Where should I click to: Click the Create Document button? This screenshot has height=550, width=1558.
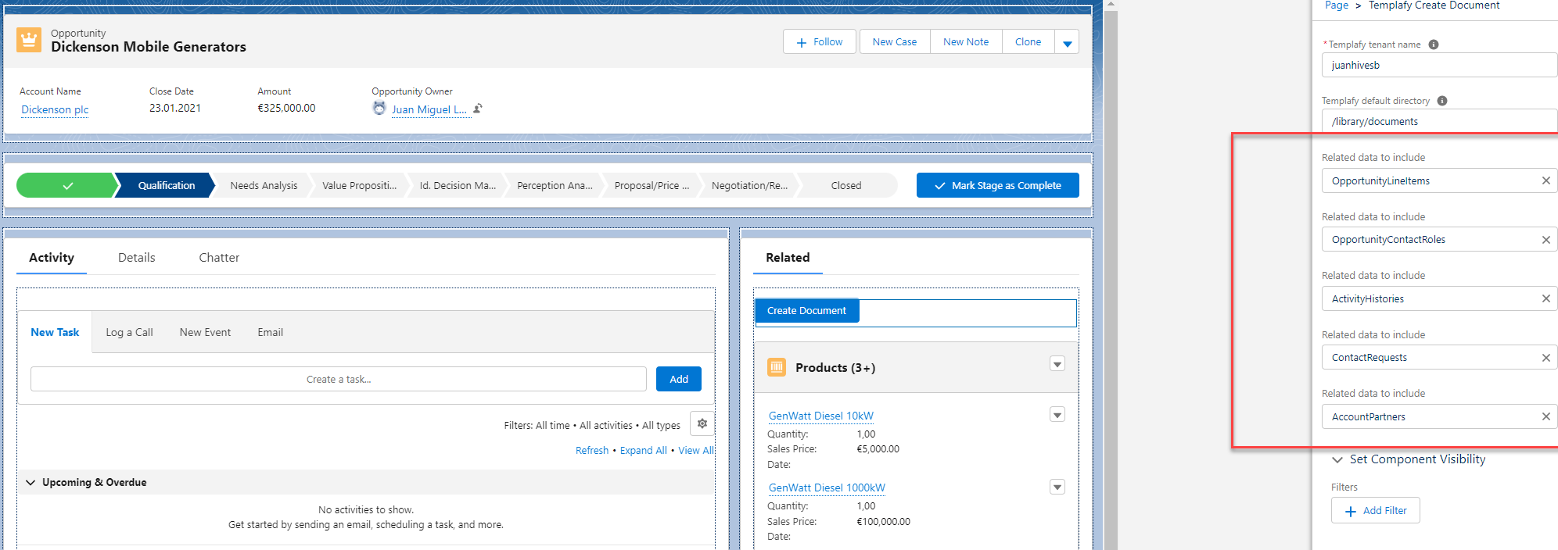806,311
